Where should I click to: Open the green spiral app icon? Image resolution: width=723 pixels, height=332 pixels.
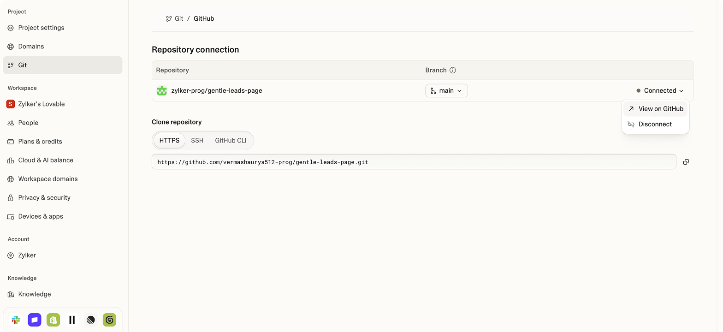[109, 320]
